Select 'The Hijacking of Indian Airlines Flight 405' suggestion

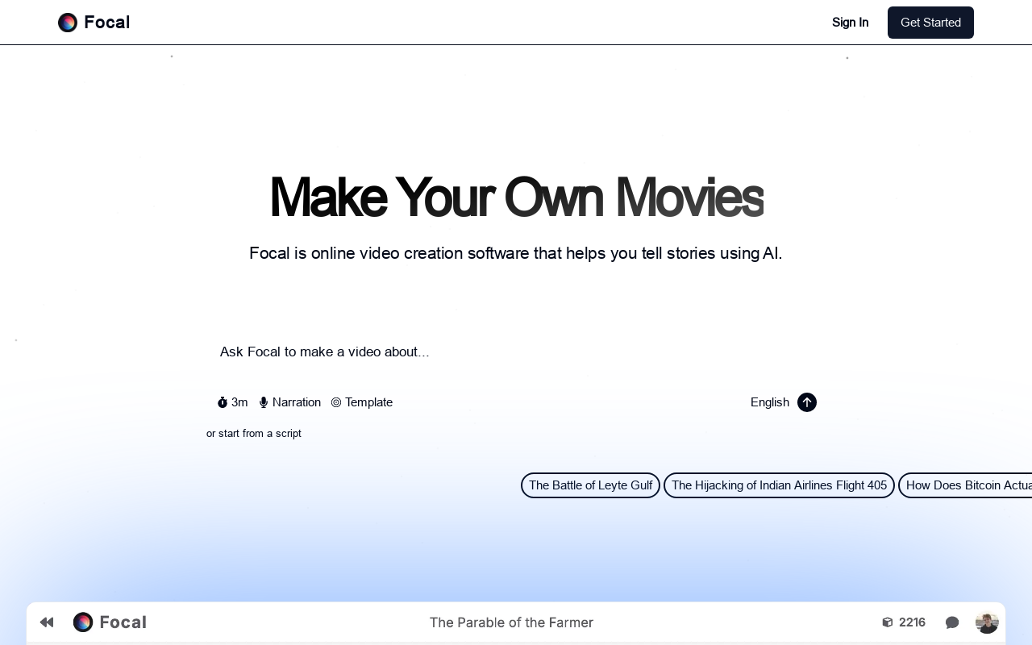tap(779, 485)
